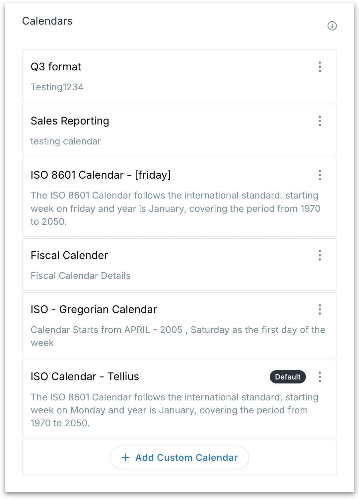Show options for ISO 8601 Calendar - [friday]

click(x=320, y=175)
